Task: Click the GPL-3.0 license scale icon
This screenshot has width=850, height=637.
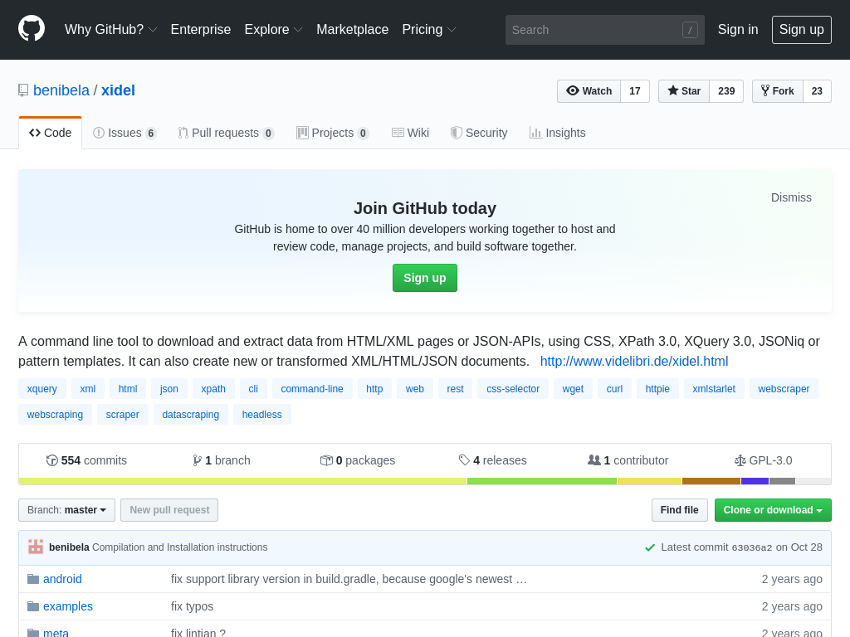Action: tap(740, 460)
